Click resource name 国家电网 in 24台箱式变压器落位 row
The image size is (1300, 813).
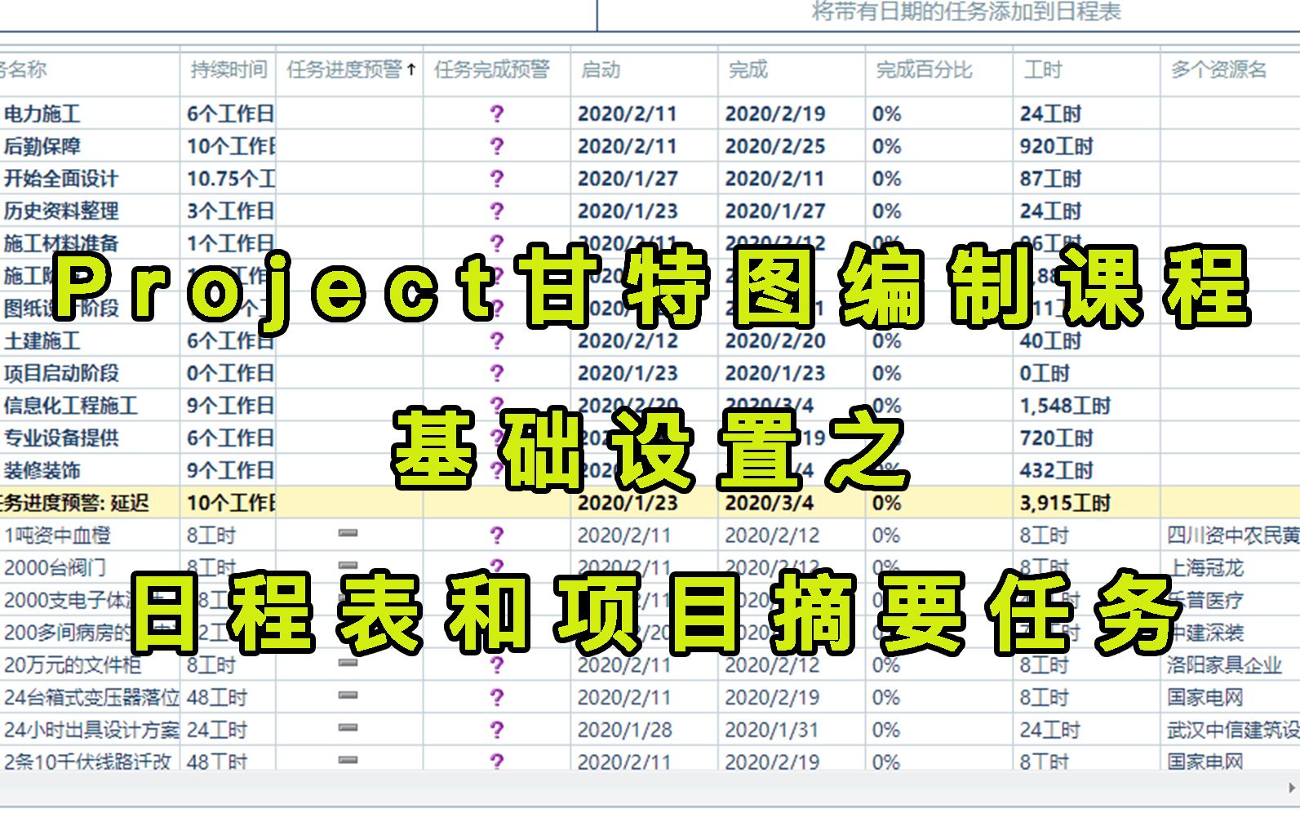coord(1205,697)
